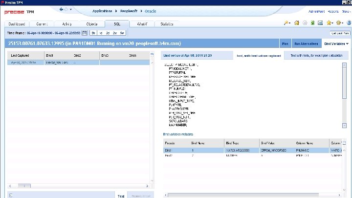
Task: Open the More menu dropdown
Action: pos(346,11)
